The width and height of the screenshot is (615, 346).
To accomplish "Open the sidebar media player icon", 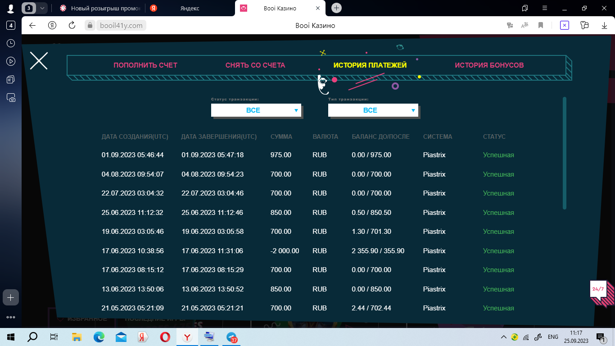I will [x=11, y=61].
